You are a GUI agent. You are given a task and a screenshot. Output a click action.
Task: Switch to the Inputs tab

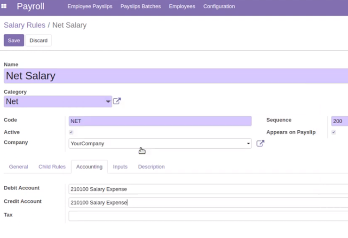120,167
